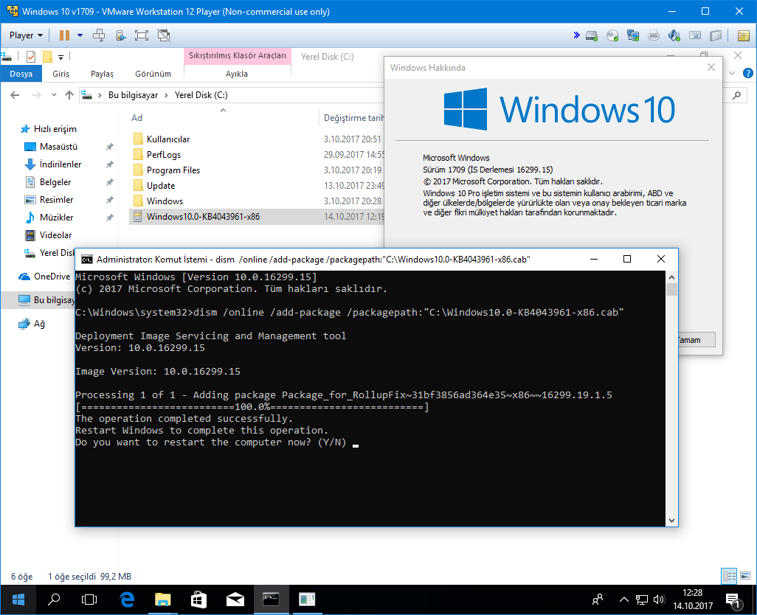Switch to details view in Explorer status bar
Image resolution: width=757 pixels, height=615 pixels.
click(x=729, y=576)
